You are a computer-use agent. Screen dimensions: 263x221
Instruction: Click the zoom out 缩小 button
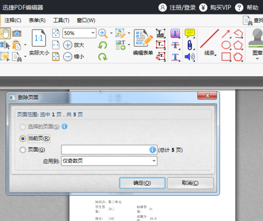tap(74, 57)
